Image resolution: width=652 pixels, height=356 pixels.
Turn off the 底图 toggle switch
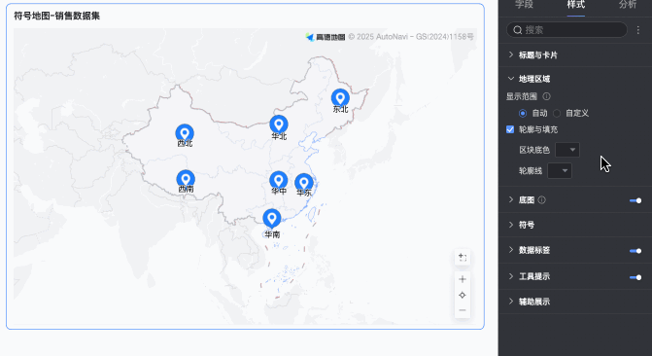[x=635, y=200]
